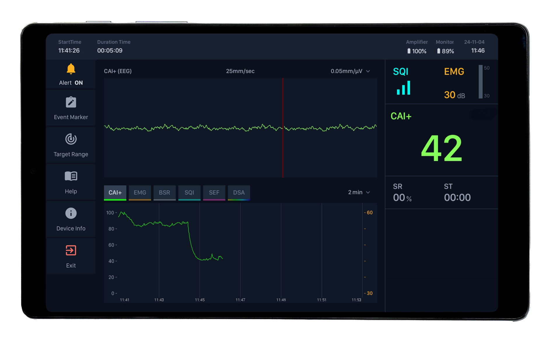
Task: Open the Event Marker clipboard icon
Action: coord(71,102)
